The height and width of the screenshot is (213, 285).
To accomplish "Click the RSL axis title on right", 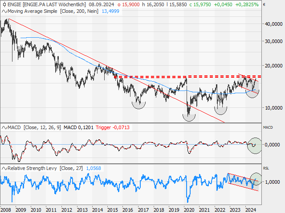I will pyautogui.click(x=266, y=168).
